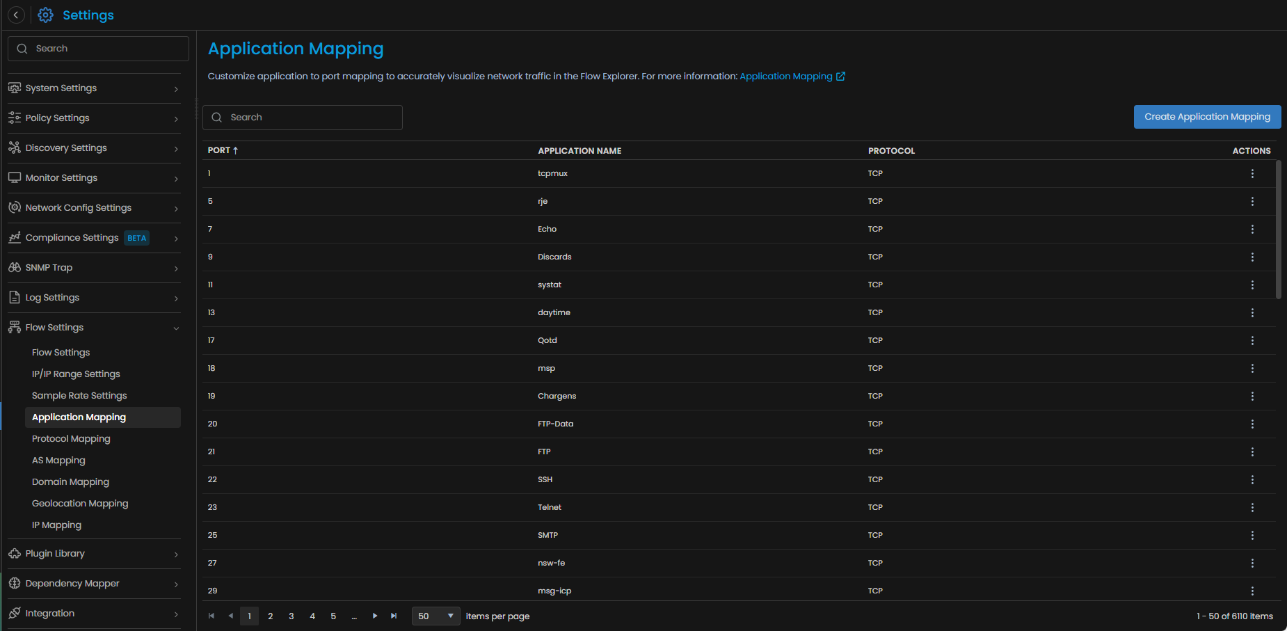Open Geolocation Mapping page
Viewport: 1287px width, 631px height.
pos(80,503)
